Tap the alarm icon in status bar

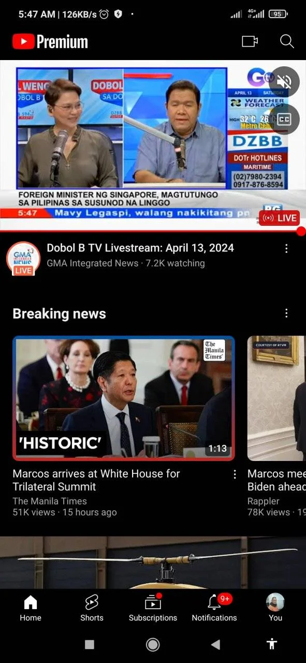(104, 14)
